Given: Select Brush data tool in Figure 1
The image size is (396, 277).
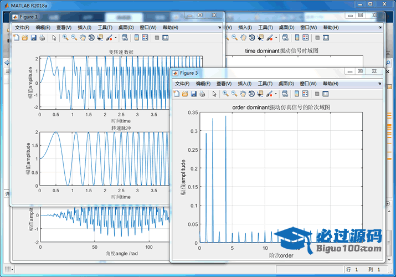Looking at the screenshot, I should [x=109, y=38].
